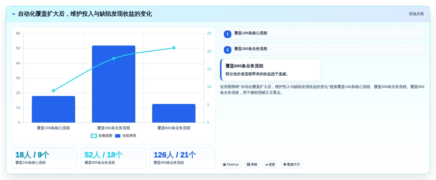Screen dimensions: 436x180
Task: Click the bar for 覆盖100条核心流程
Action: (x=54, y=109)
